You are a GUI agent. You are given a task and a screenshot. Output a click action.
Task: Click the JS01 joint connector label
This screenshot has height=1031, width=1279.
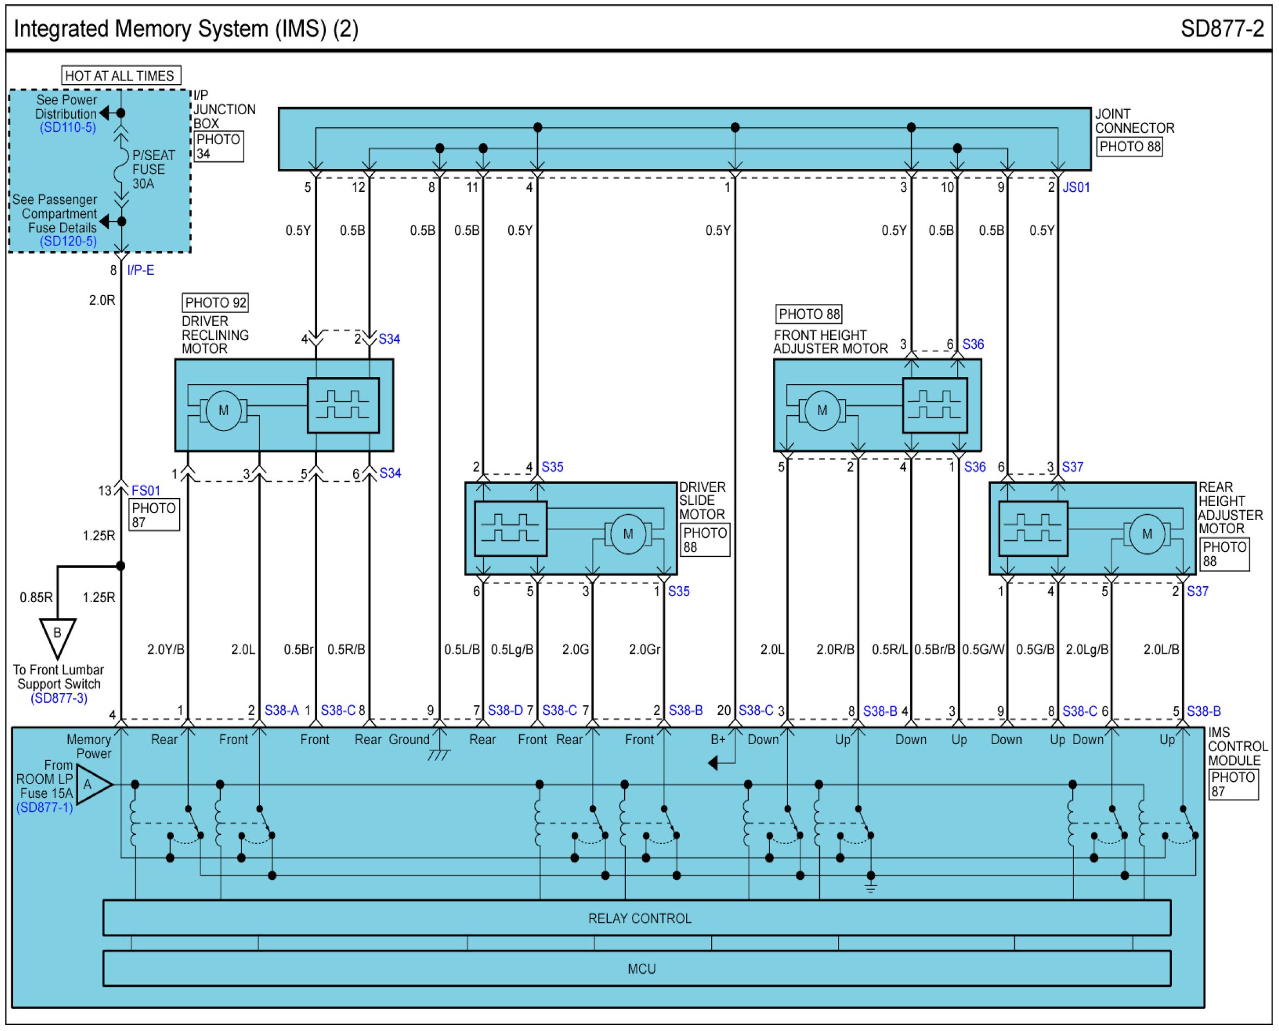pos(1076,187)
